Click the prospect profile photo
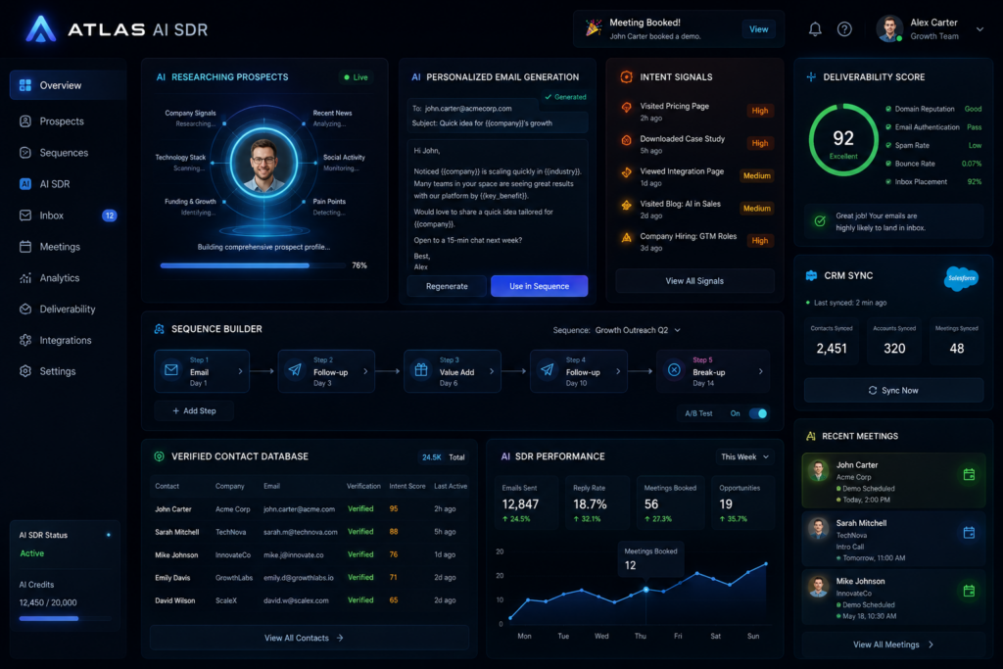The width and height of the screenshot is (1003, 669). tap(263, 165)
